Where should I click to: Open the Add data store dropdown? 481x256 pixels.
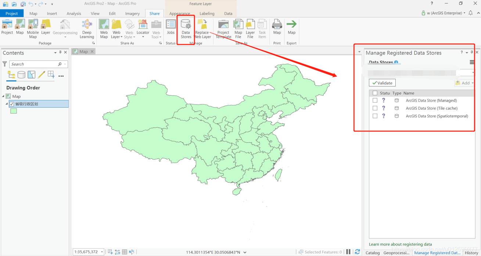click(473, 83)
